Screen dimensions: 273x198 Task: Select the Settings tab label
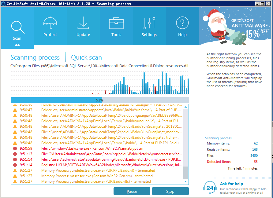[x=149, y=35]
